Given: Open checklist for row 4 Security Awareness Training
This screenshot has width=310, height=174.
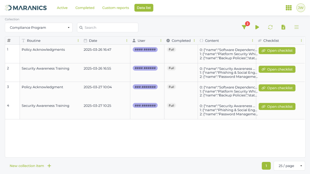Looking at the screenshot, I should click(x=277, y=107).
